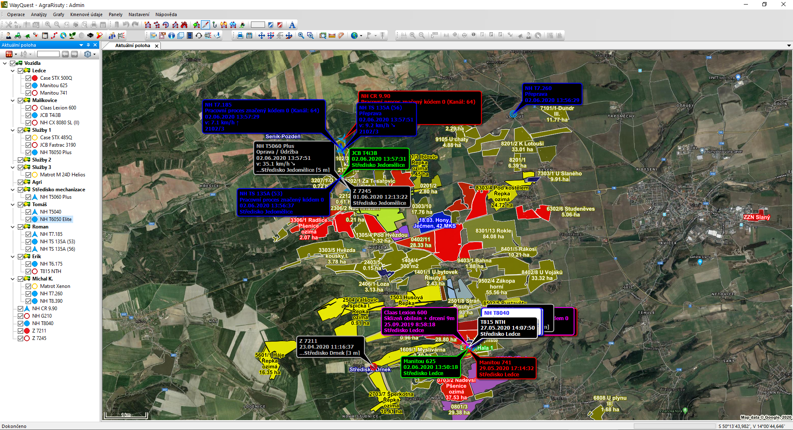Select NH T8040 in the vehicle tree

point(43,323)
